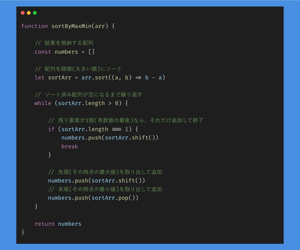
Task: Select the 'if' keyword
Action: (51, 129)
